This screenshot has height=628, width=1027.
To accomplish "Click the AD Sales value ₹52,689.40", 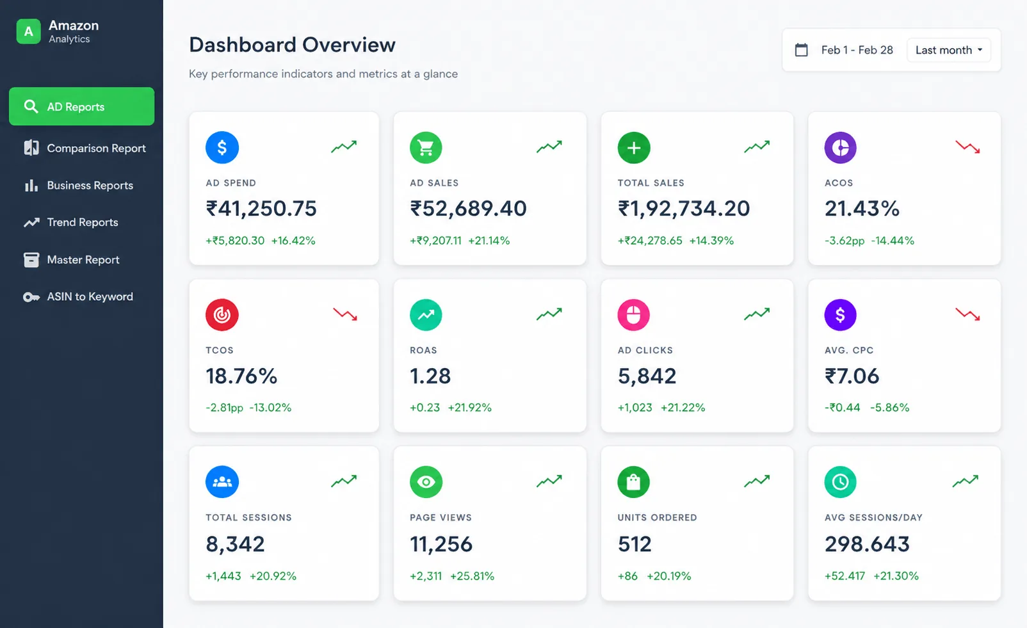I will pyautogui.click(x=468, y=209).
